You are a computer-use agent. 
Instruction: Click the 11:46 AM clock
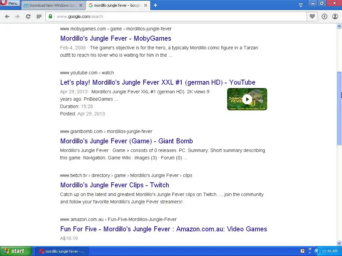tap(330, 251)
